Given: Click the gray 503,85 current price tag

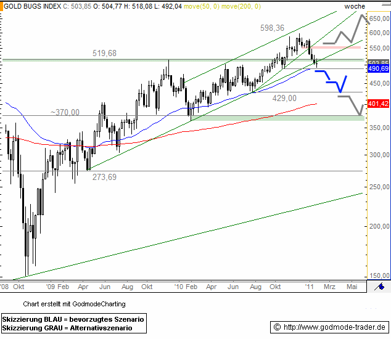Looking at the screenshot, I should point(377,62).
